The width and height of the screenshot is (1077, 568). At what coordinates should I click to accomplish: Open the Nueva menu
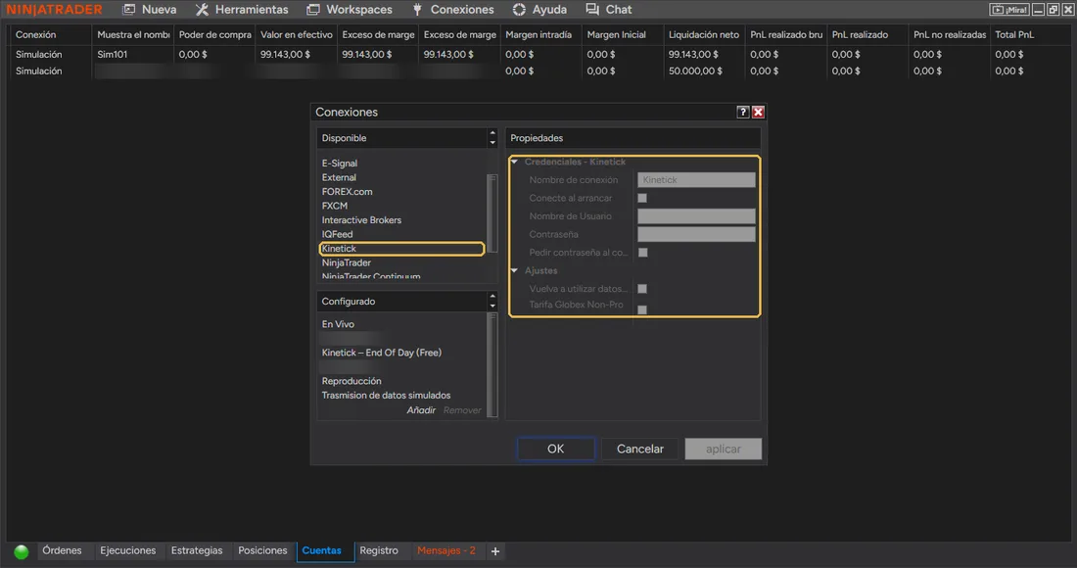pos(150,10)
